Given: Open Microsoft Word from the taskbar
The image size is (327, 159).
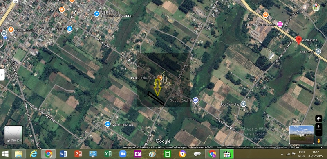Looking at the screenshot, I should click(x=63, y=154).
